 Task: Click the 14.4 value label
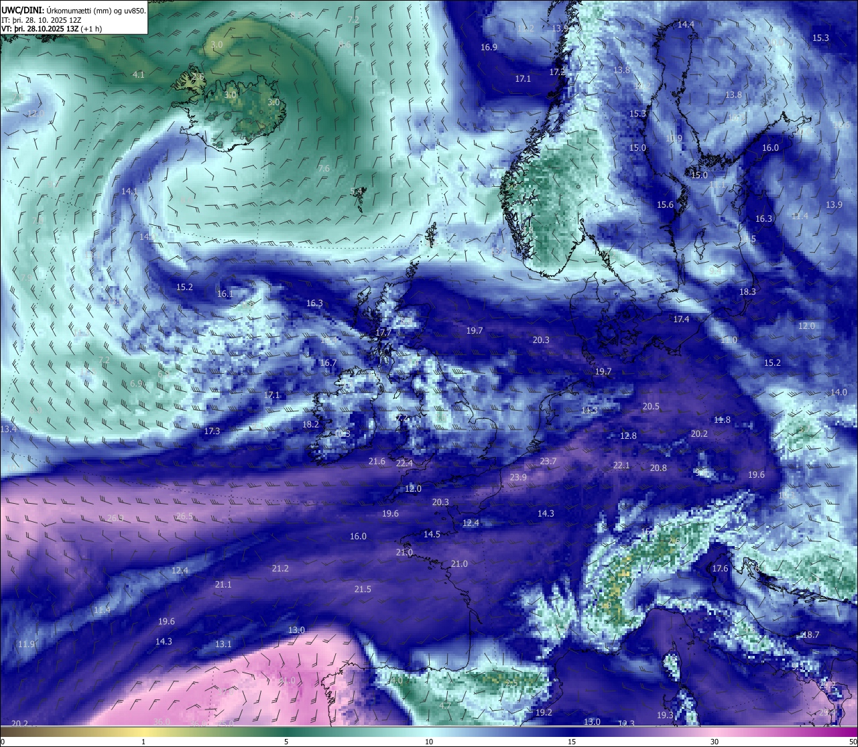(686, 24)
